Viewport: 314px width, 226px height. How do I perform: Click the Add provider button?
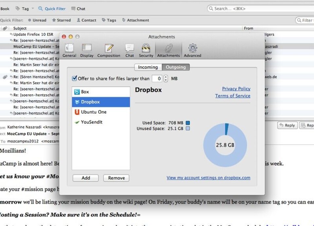point(85,178)
